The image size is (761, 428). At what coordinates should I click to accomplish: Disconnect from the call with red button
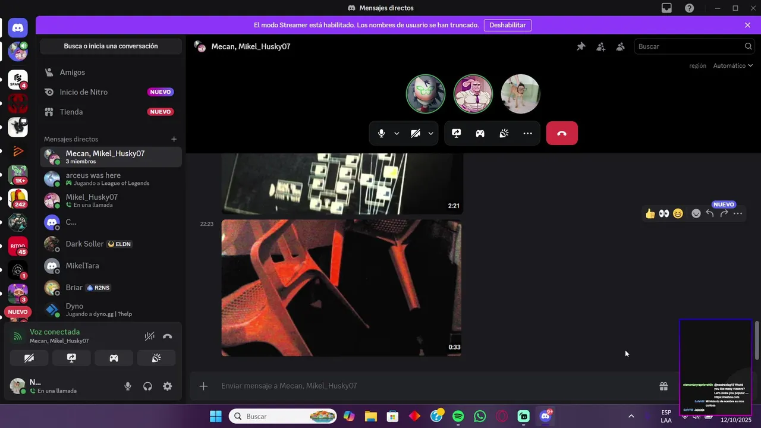(x=562, y=133)
